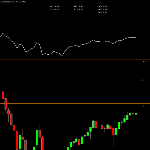Click the last green candlestick on the right
The width and height of the screenshot is (150, 150).
tap(136, 114)
